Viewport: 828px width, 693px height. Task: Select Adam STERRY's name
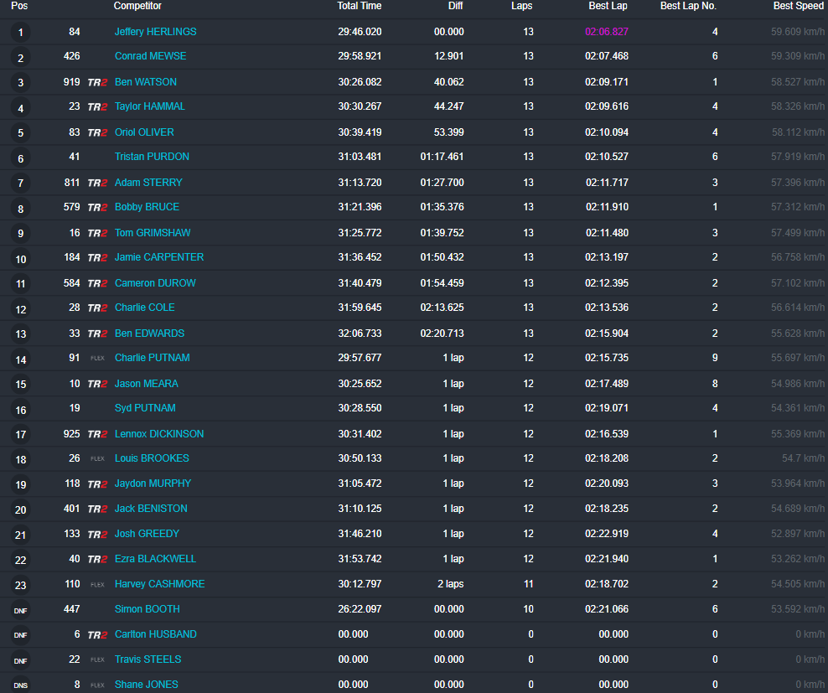pos(148,182)
